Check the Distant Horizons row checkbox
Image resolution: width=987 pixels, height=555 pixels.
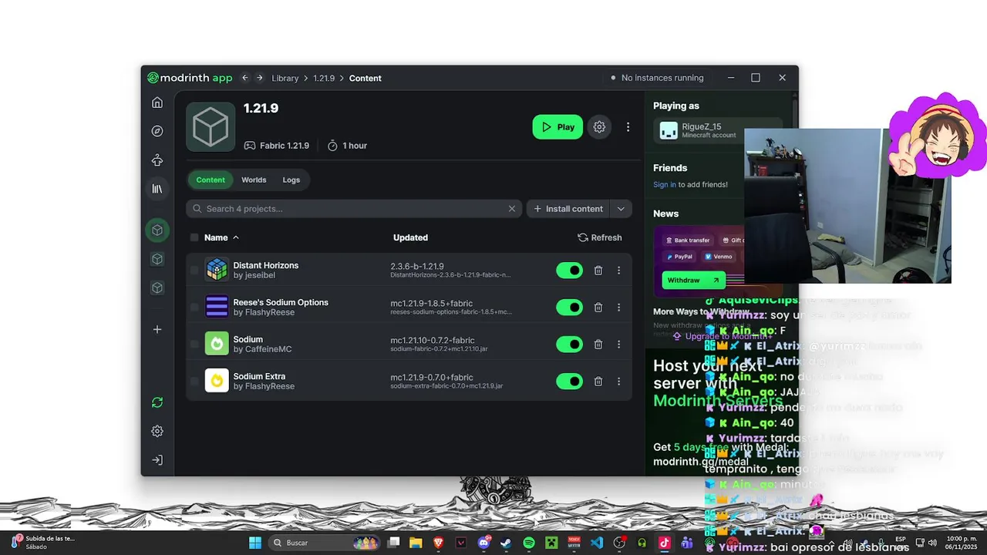(x=194, y=271)
